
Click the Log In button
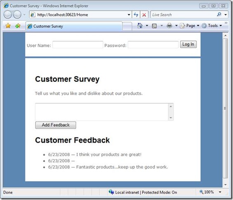click(x=188, y=44)
